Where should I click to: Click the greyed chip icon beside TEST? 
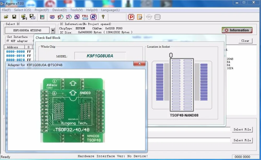coord(157,17)
